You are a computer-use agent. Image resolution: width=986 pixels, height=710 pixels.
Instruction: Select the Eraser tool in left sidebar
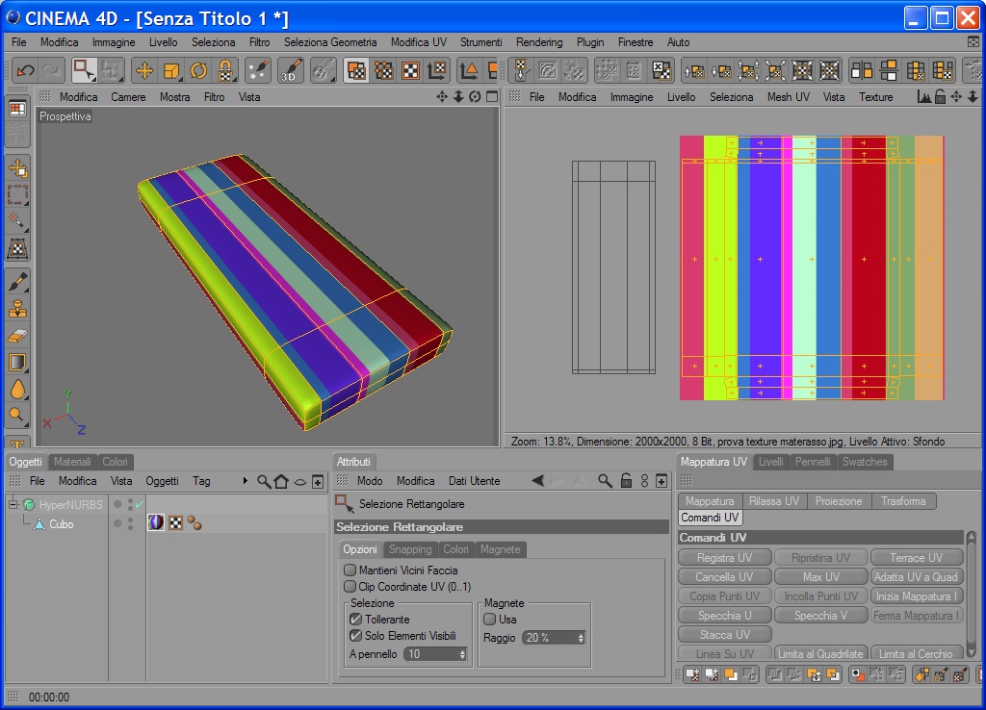[17, 336]
